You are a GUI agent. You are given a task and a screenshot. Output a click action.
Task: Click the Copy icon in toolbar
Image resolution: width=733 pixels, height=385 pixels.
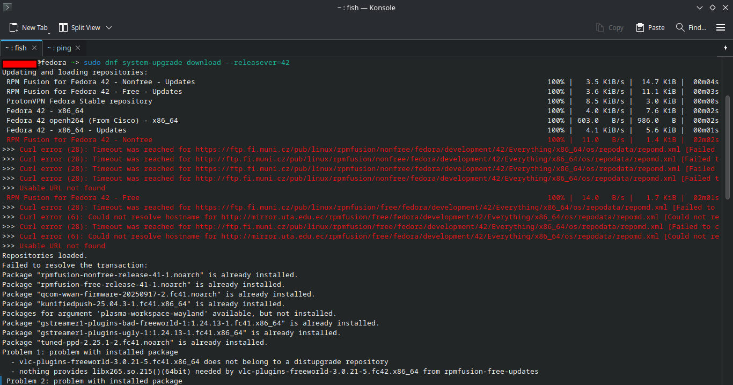click(x=600, y=27)
